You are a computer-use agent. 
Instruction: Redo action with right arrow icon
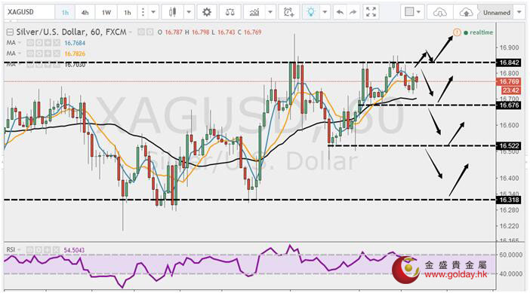click(353, 13)
